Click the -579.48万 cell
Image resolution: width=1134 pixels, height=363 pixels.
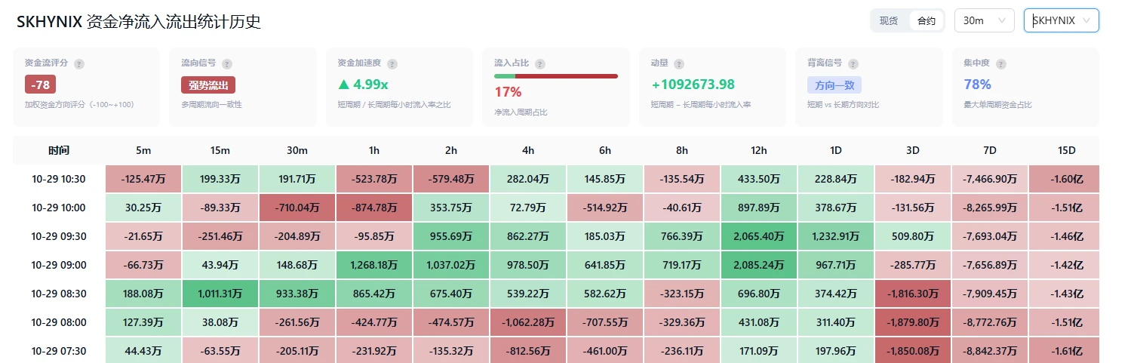[451, 179]
